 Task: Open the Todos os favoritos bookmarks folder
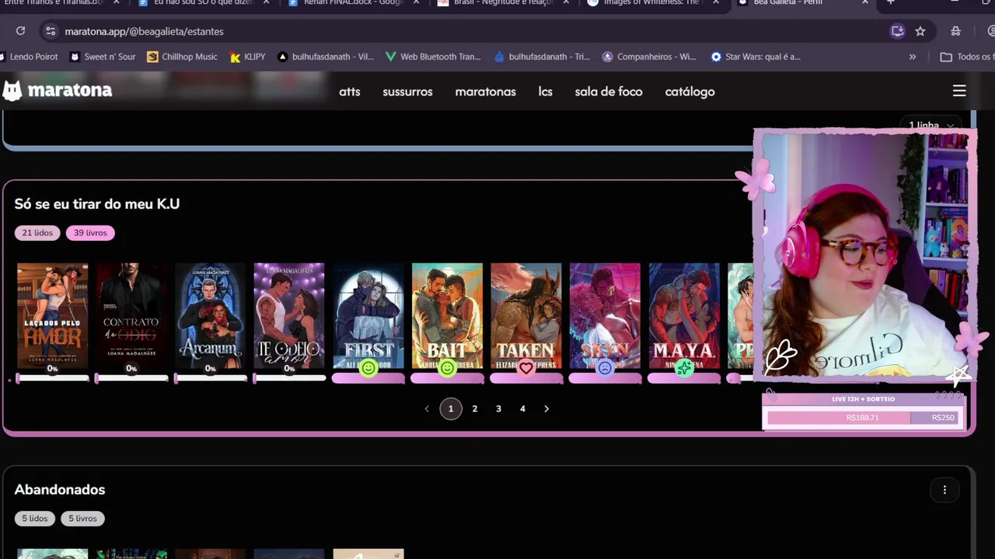point(967,57)
